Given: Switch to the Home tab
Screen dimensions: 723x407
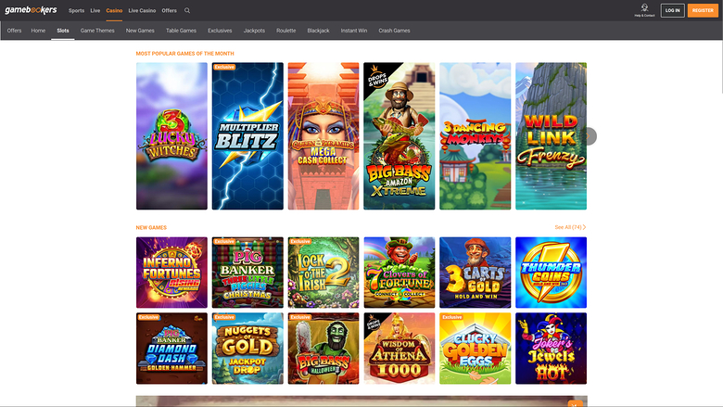Looking at the screenshot, I should pyautogui.click(x=38, y=31).
